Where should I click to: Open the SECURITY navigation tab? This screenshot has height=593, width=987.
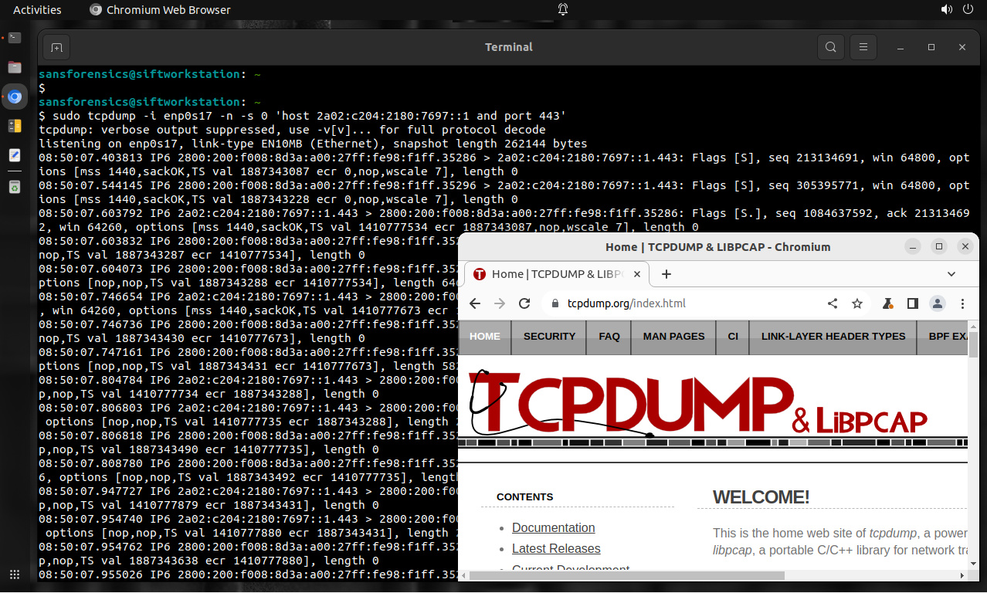[549, 337]
